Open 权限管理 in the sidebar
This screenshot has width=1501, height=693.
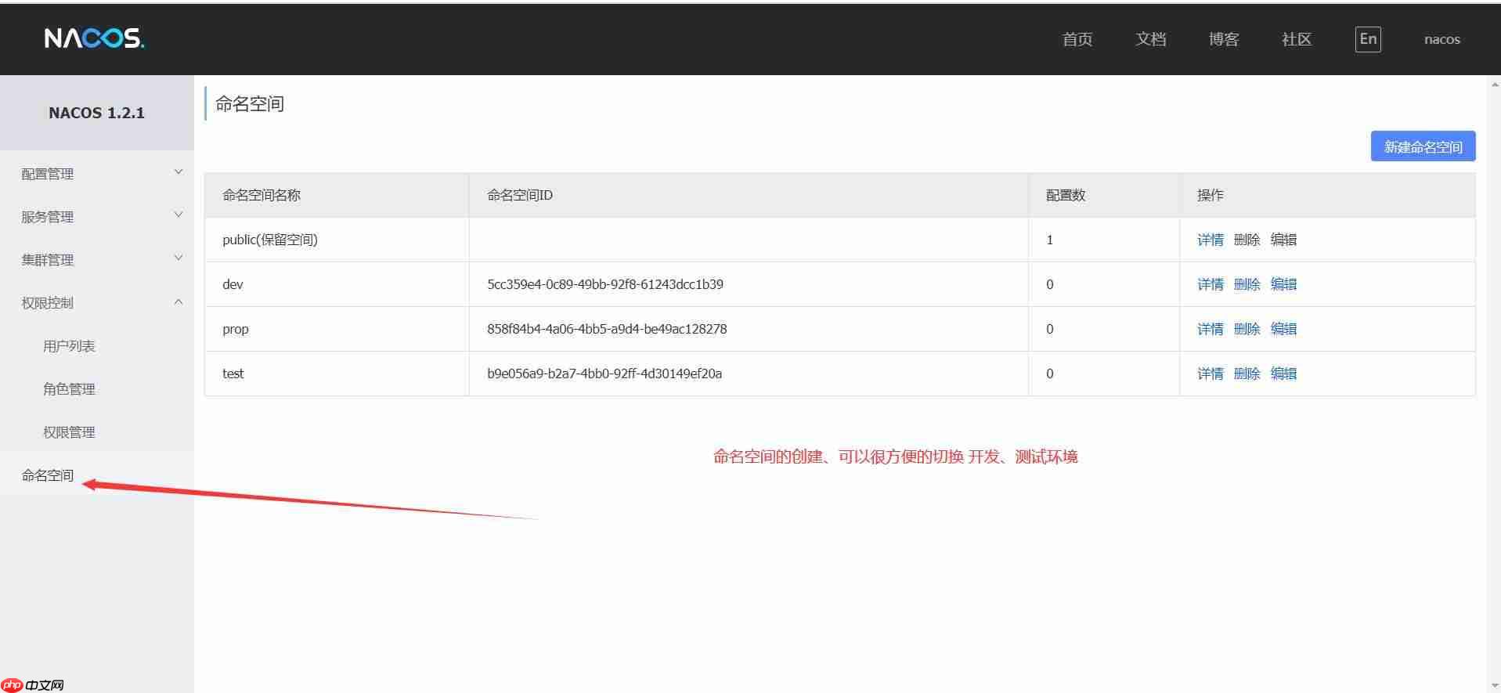(69, 432)
